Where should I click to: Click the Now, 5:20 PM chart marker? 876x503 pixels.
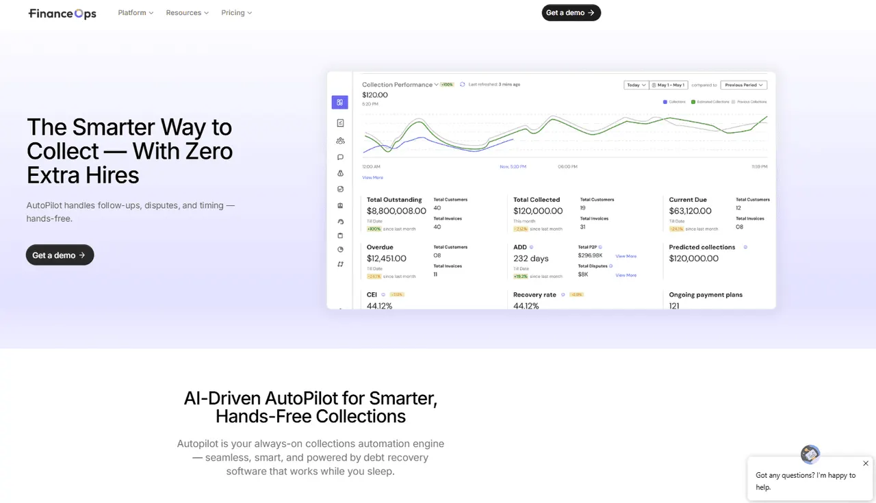point(513,166)
